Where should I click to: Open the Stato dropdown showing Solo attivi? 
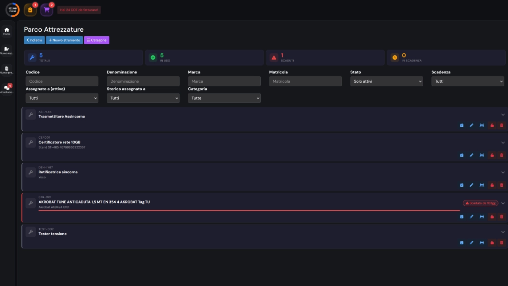pos(387,81)
